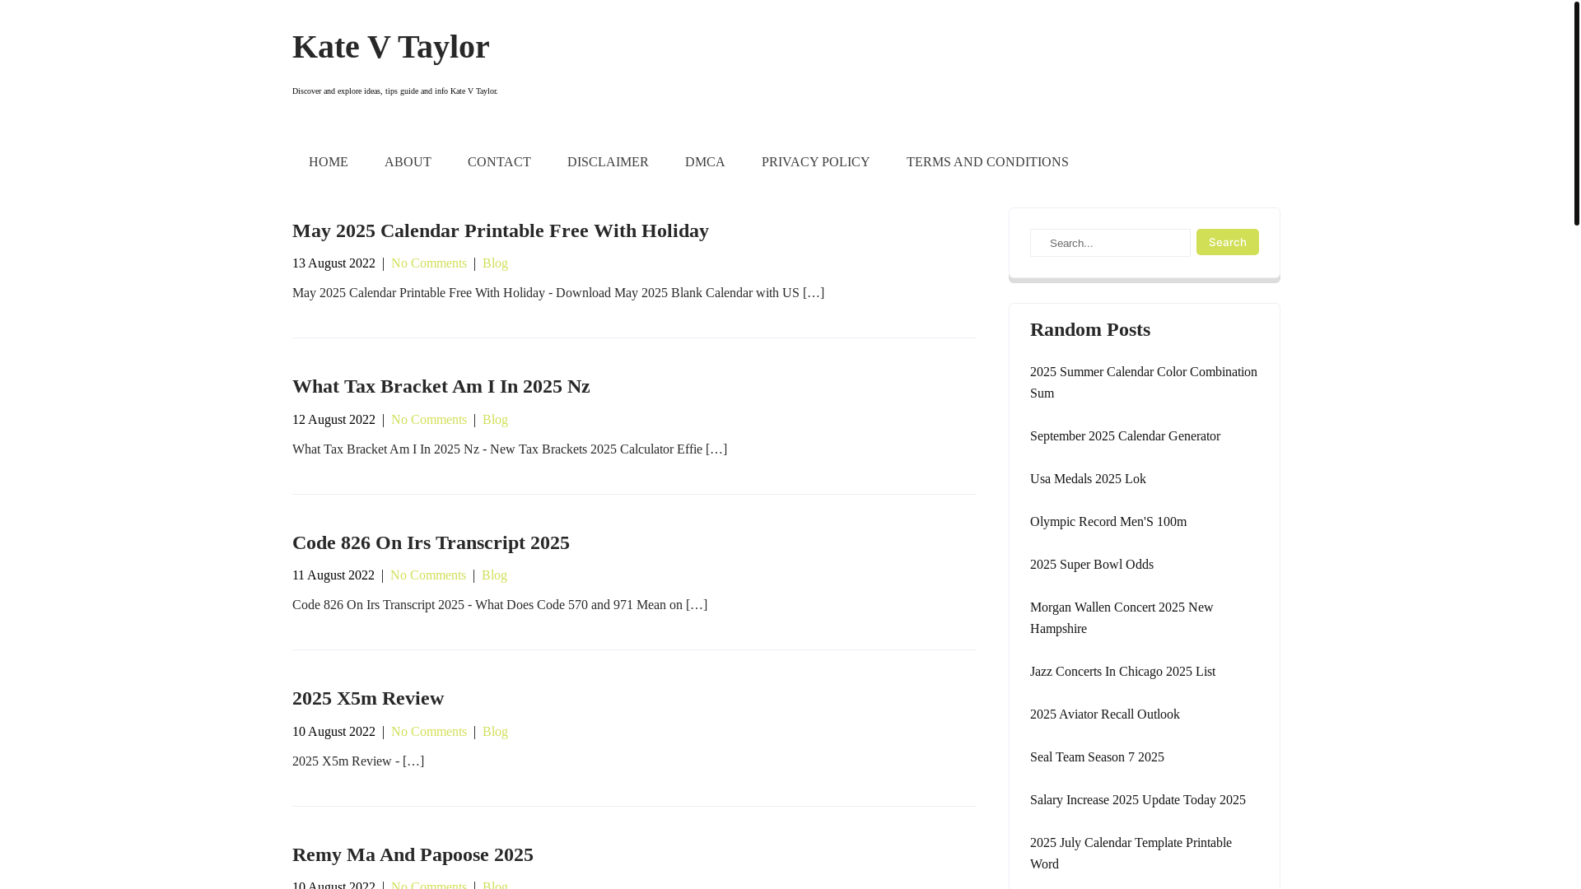Click Blog category on 13 August post
This screenshot has height=889, width=1581.
tap(495, 263)
